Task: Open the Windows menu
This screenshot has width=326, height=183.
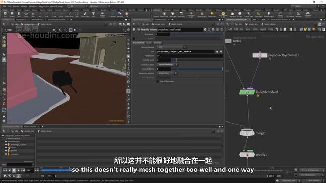Action: click(x=33, y=6)
